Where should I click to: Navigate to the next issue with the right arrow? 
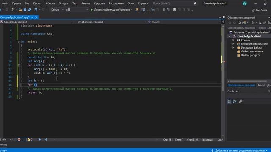(x=46, y=140)
